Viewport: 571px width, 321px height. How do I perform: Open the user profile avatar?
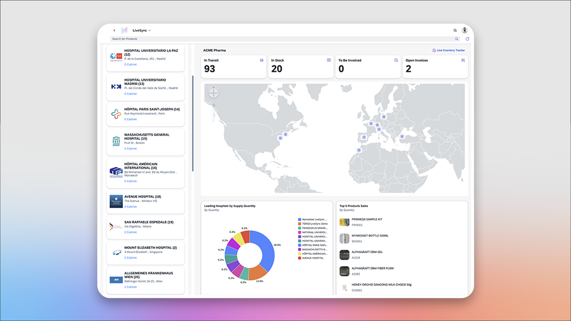tap(465, 30)
